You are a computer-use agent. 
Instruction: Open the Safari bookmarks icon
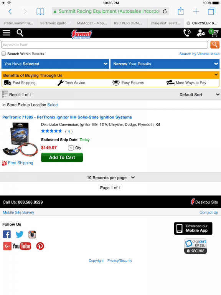coord(40,11)
